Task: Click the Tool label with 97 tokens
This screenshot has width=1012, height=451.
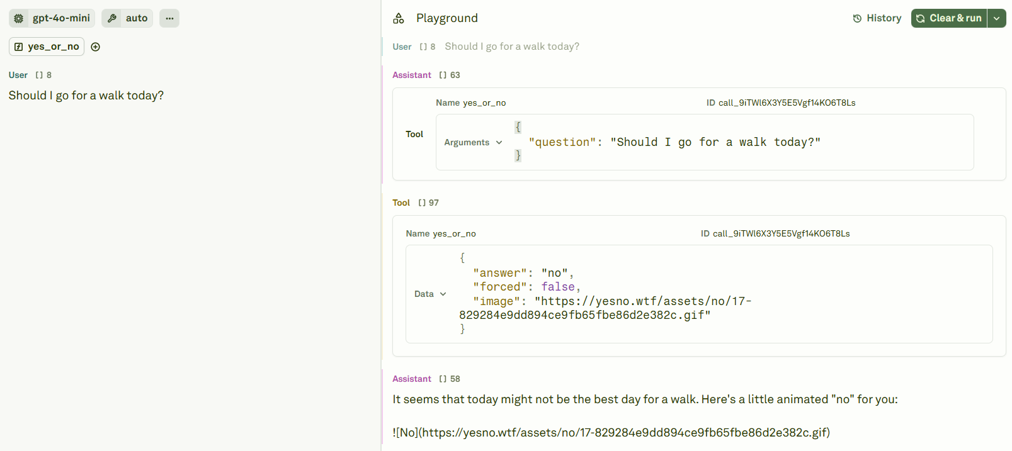Action: point(401,203)
